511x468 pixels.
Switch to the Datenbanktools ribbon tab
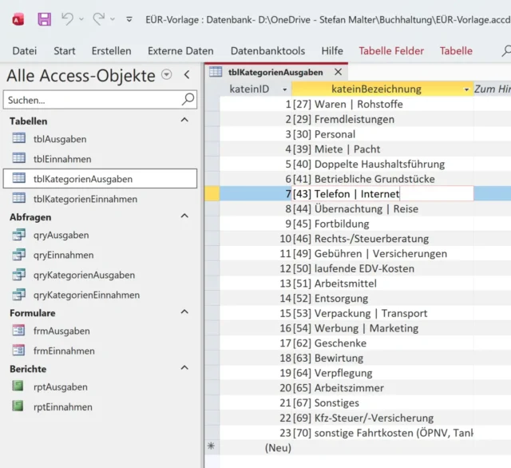coord(267,50)
